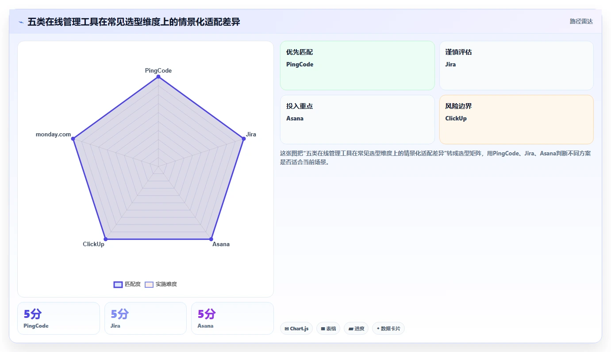The width and height of the screenshot is (611, 352).
Task: Click the progress icon in 进度 chip
Action: coord(350,329)
